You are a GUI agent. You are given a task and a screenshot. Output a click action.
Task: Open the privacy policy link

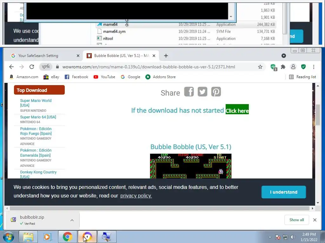136,196
